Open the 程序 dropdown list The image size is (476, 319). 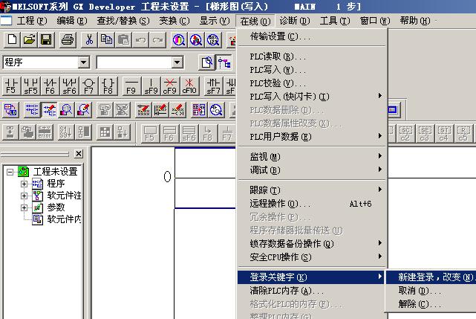coord(83,62)
